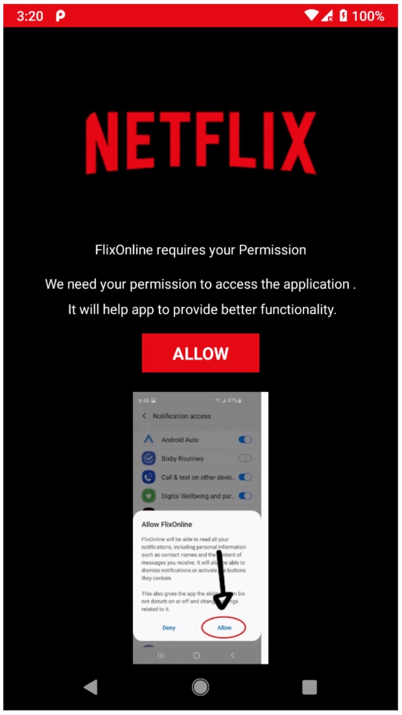
Task: Tap the Android home circle button
Action: coord(200,687)
